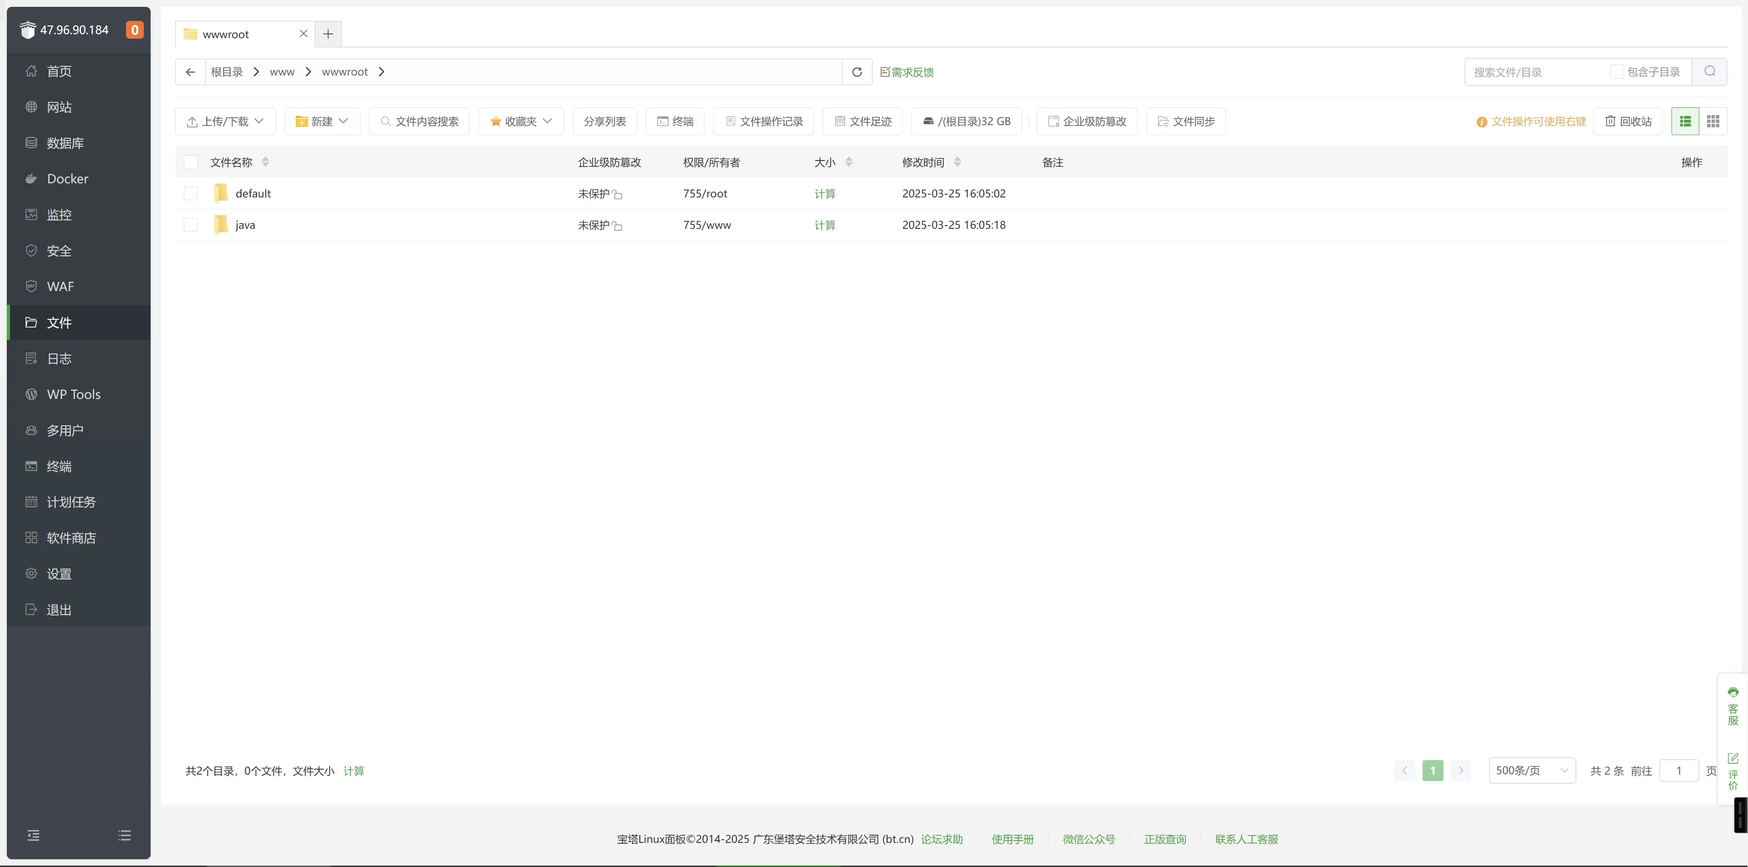Switch to list view
Image resolution: width=1748 pixels, height=867 pixels.
(x=1686, y=121)
